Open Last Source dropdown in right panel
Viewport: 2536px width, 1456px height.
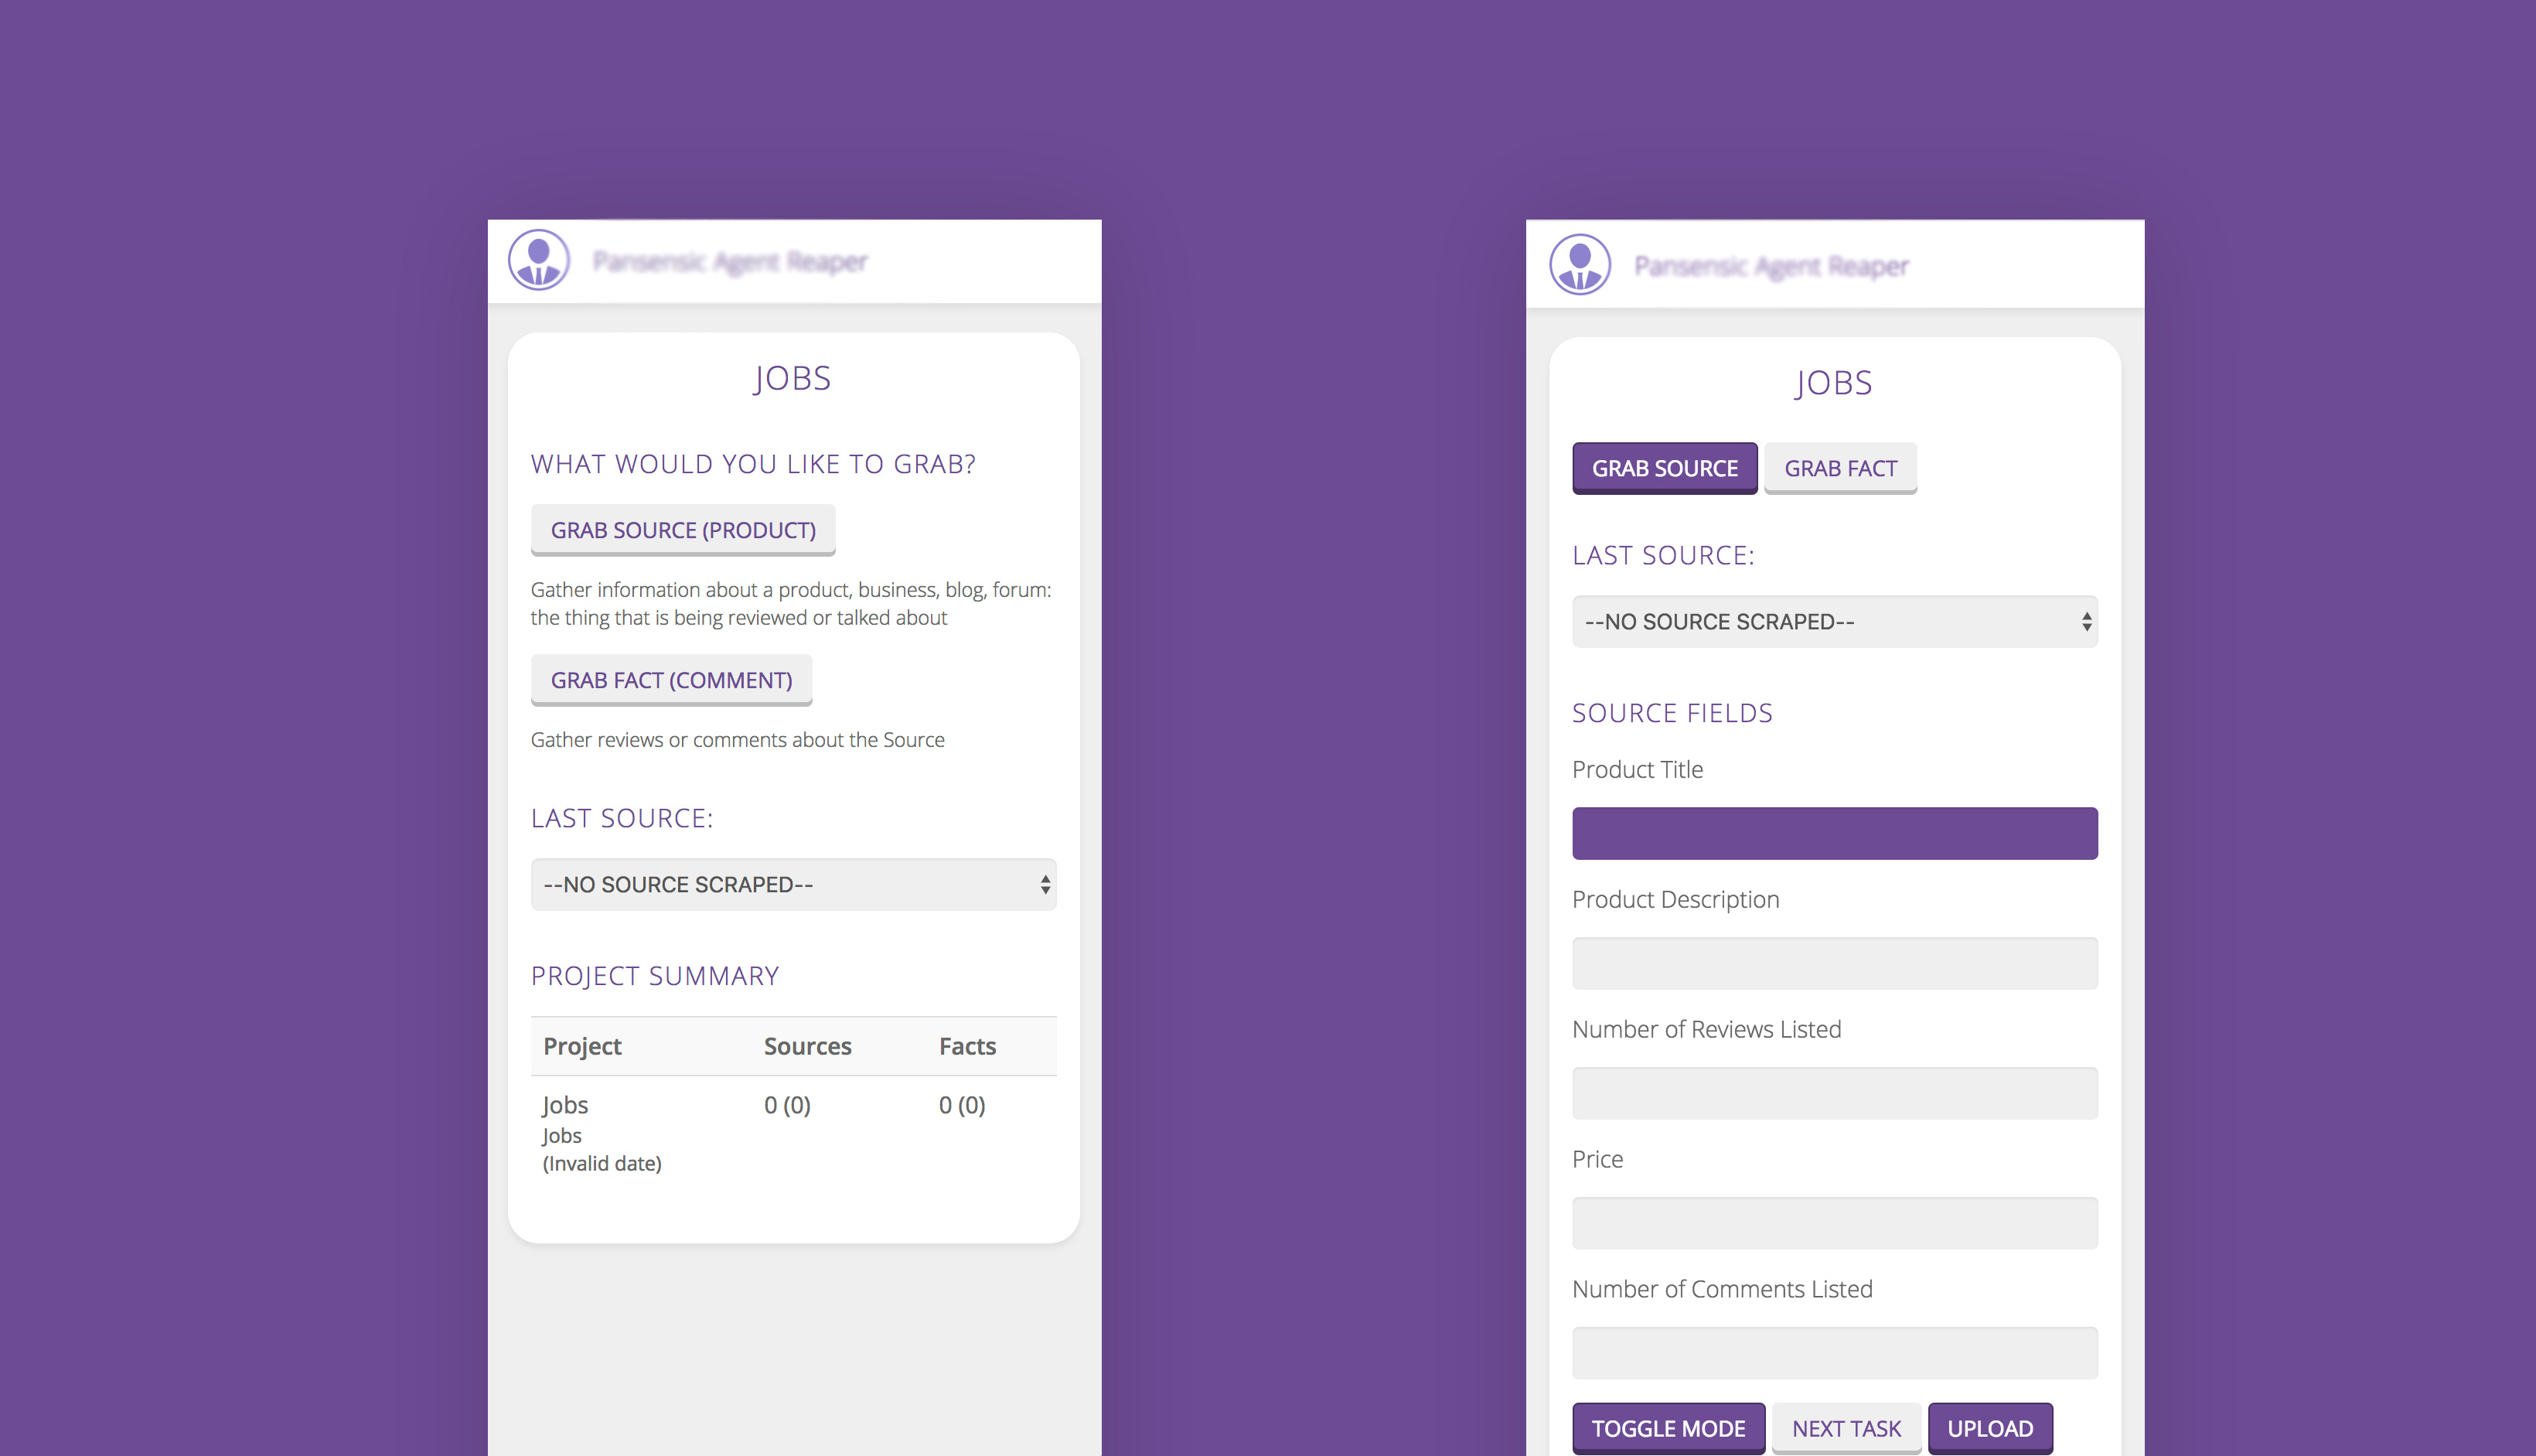[1834, 621]
